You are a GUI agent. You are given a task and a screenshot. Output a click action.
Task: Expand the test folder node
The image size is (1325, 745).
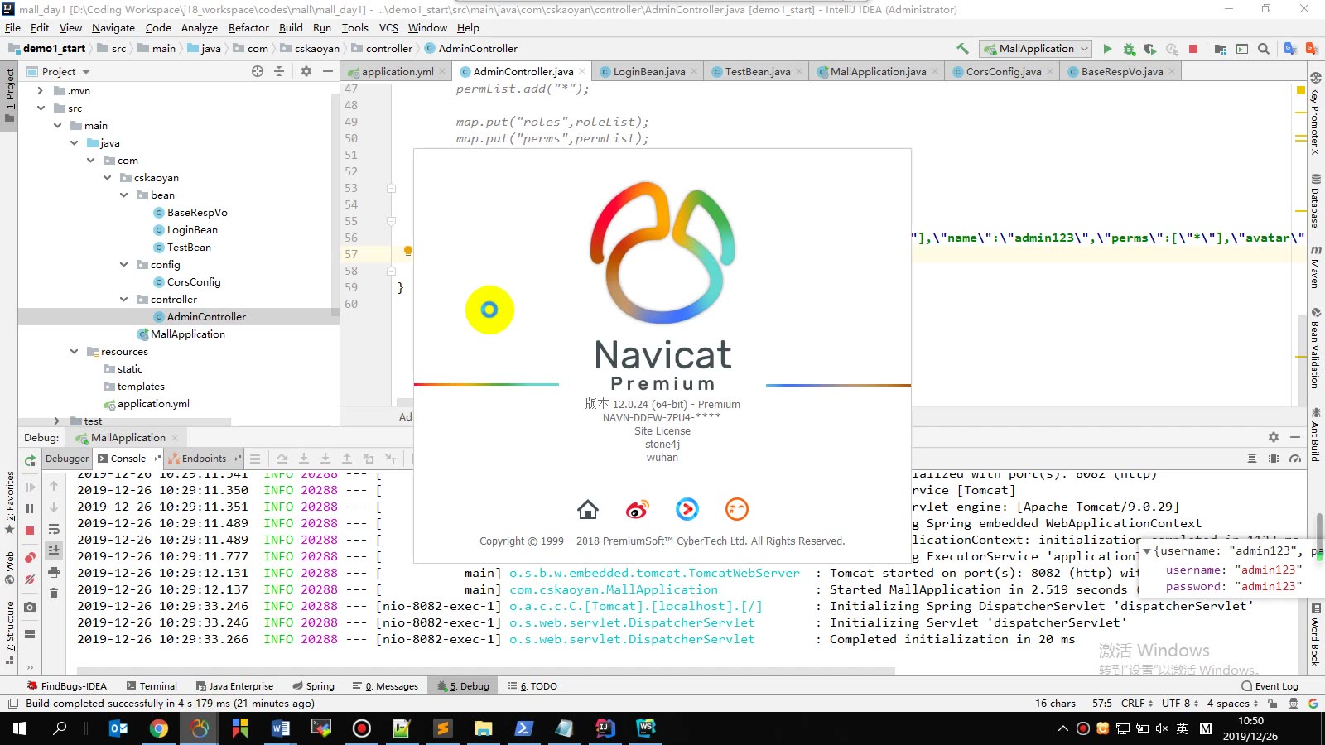click(x=57, y=421)
